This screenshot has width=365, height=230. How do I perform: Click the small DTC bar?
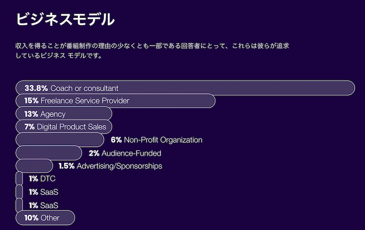(x=19, y=178)
